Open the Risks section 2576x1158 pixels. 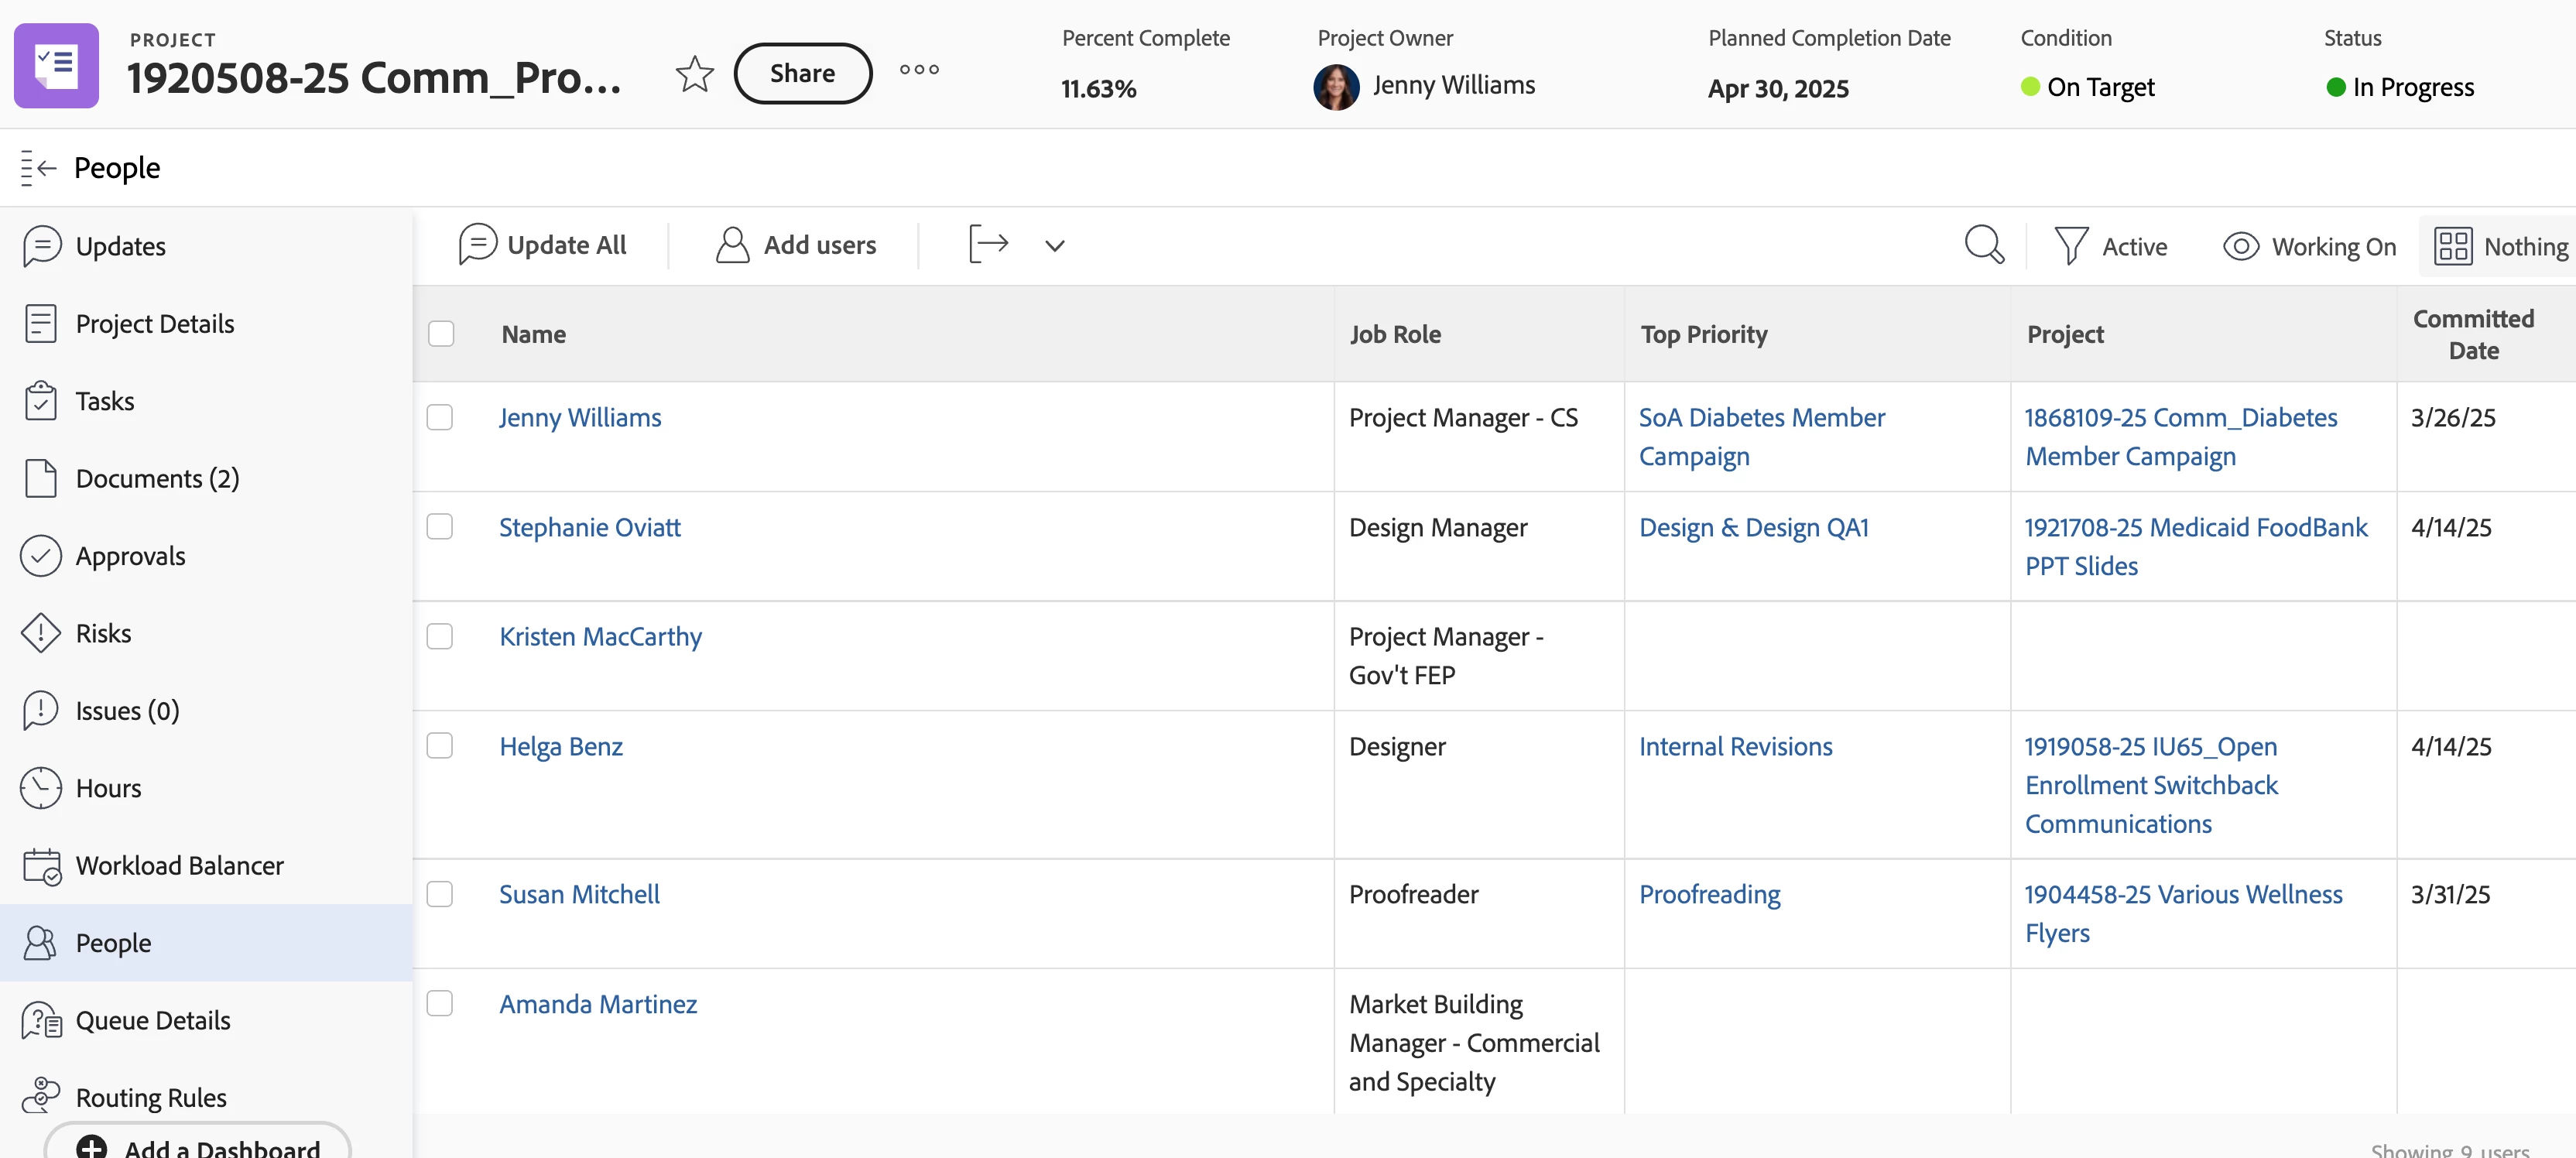[103, 633]
